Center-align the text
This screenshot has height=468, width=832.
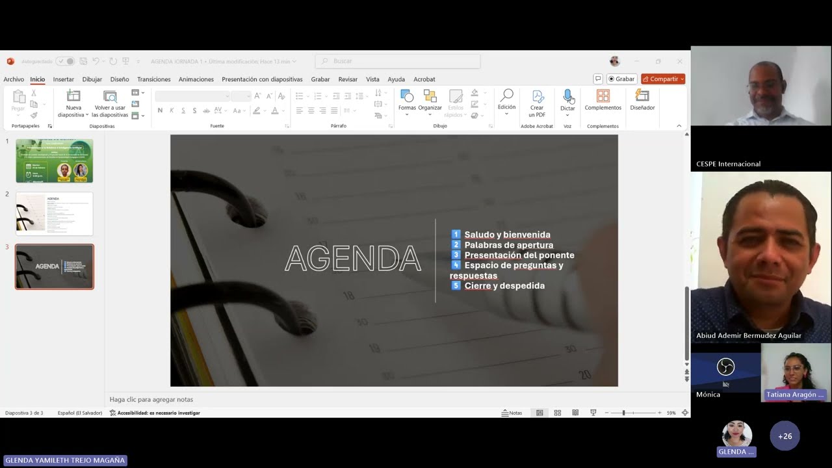[311, 110]
